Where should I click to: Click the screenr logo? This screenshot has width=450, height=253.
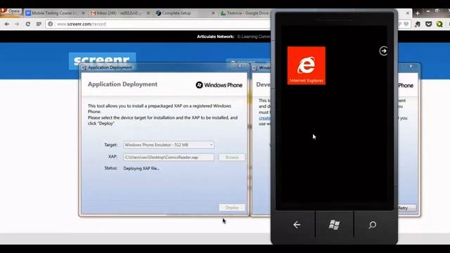102,60
